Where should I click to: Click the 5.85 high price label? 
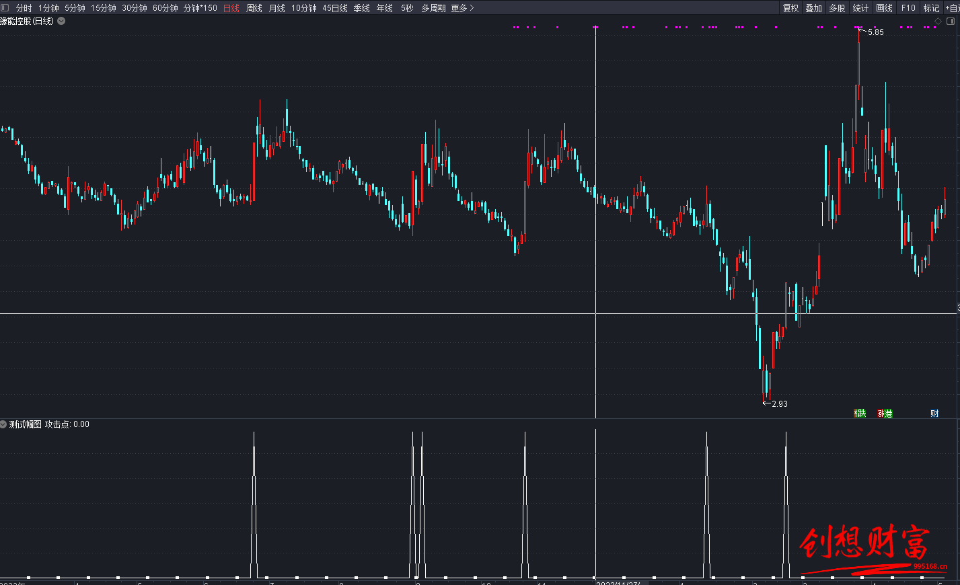(876, 32)
